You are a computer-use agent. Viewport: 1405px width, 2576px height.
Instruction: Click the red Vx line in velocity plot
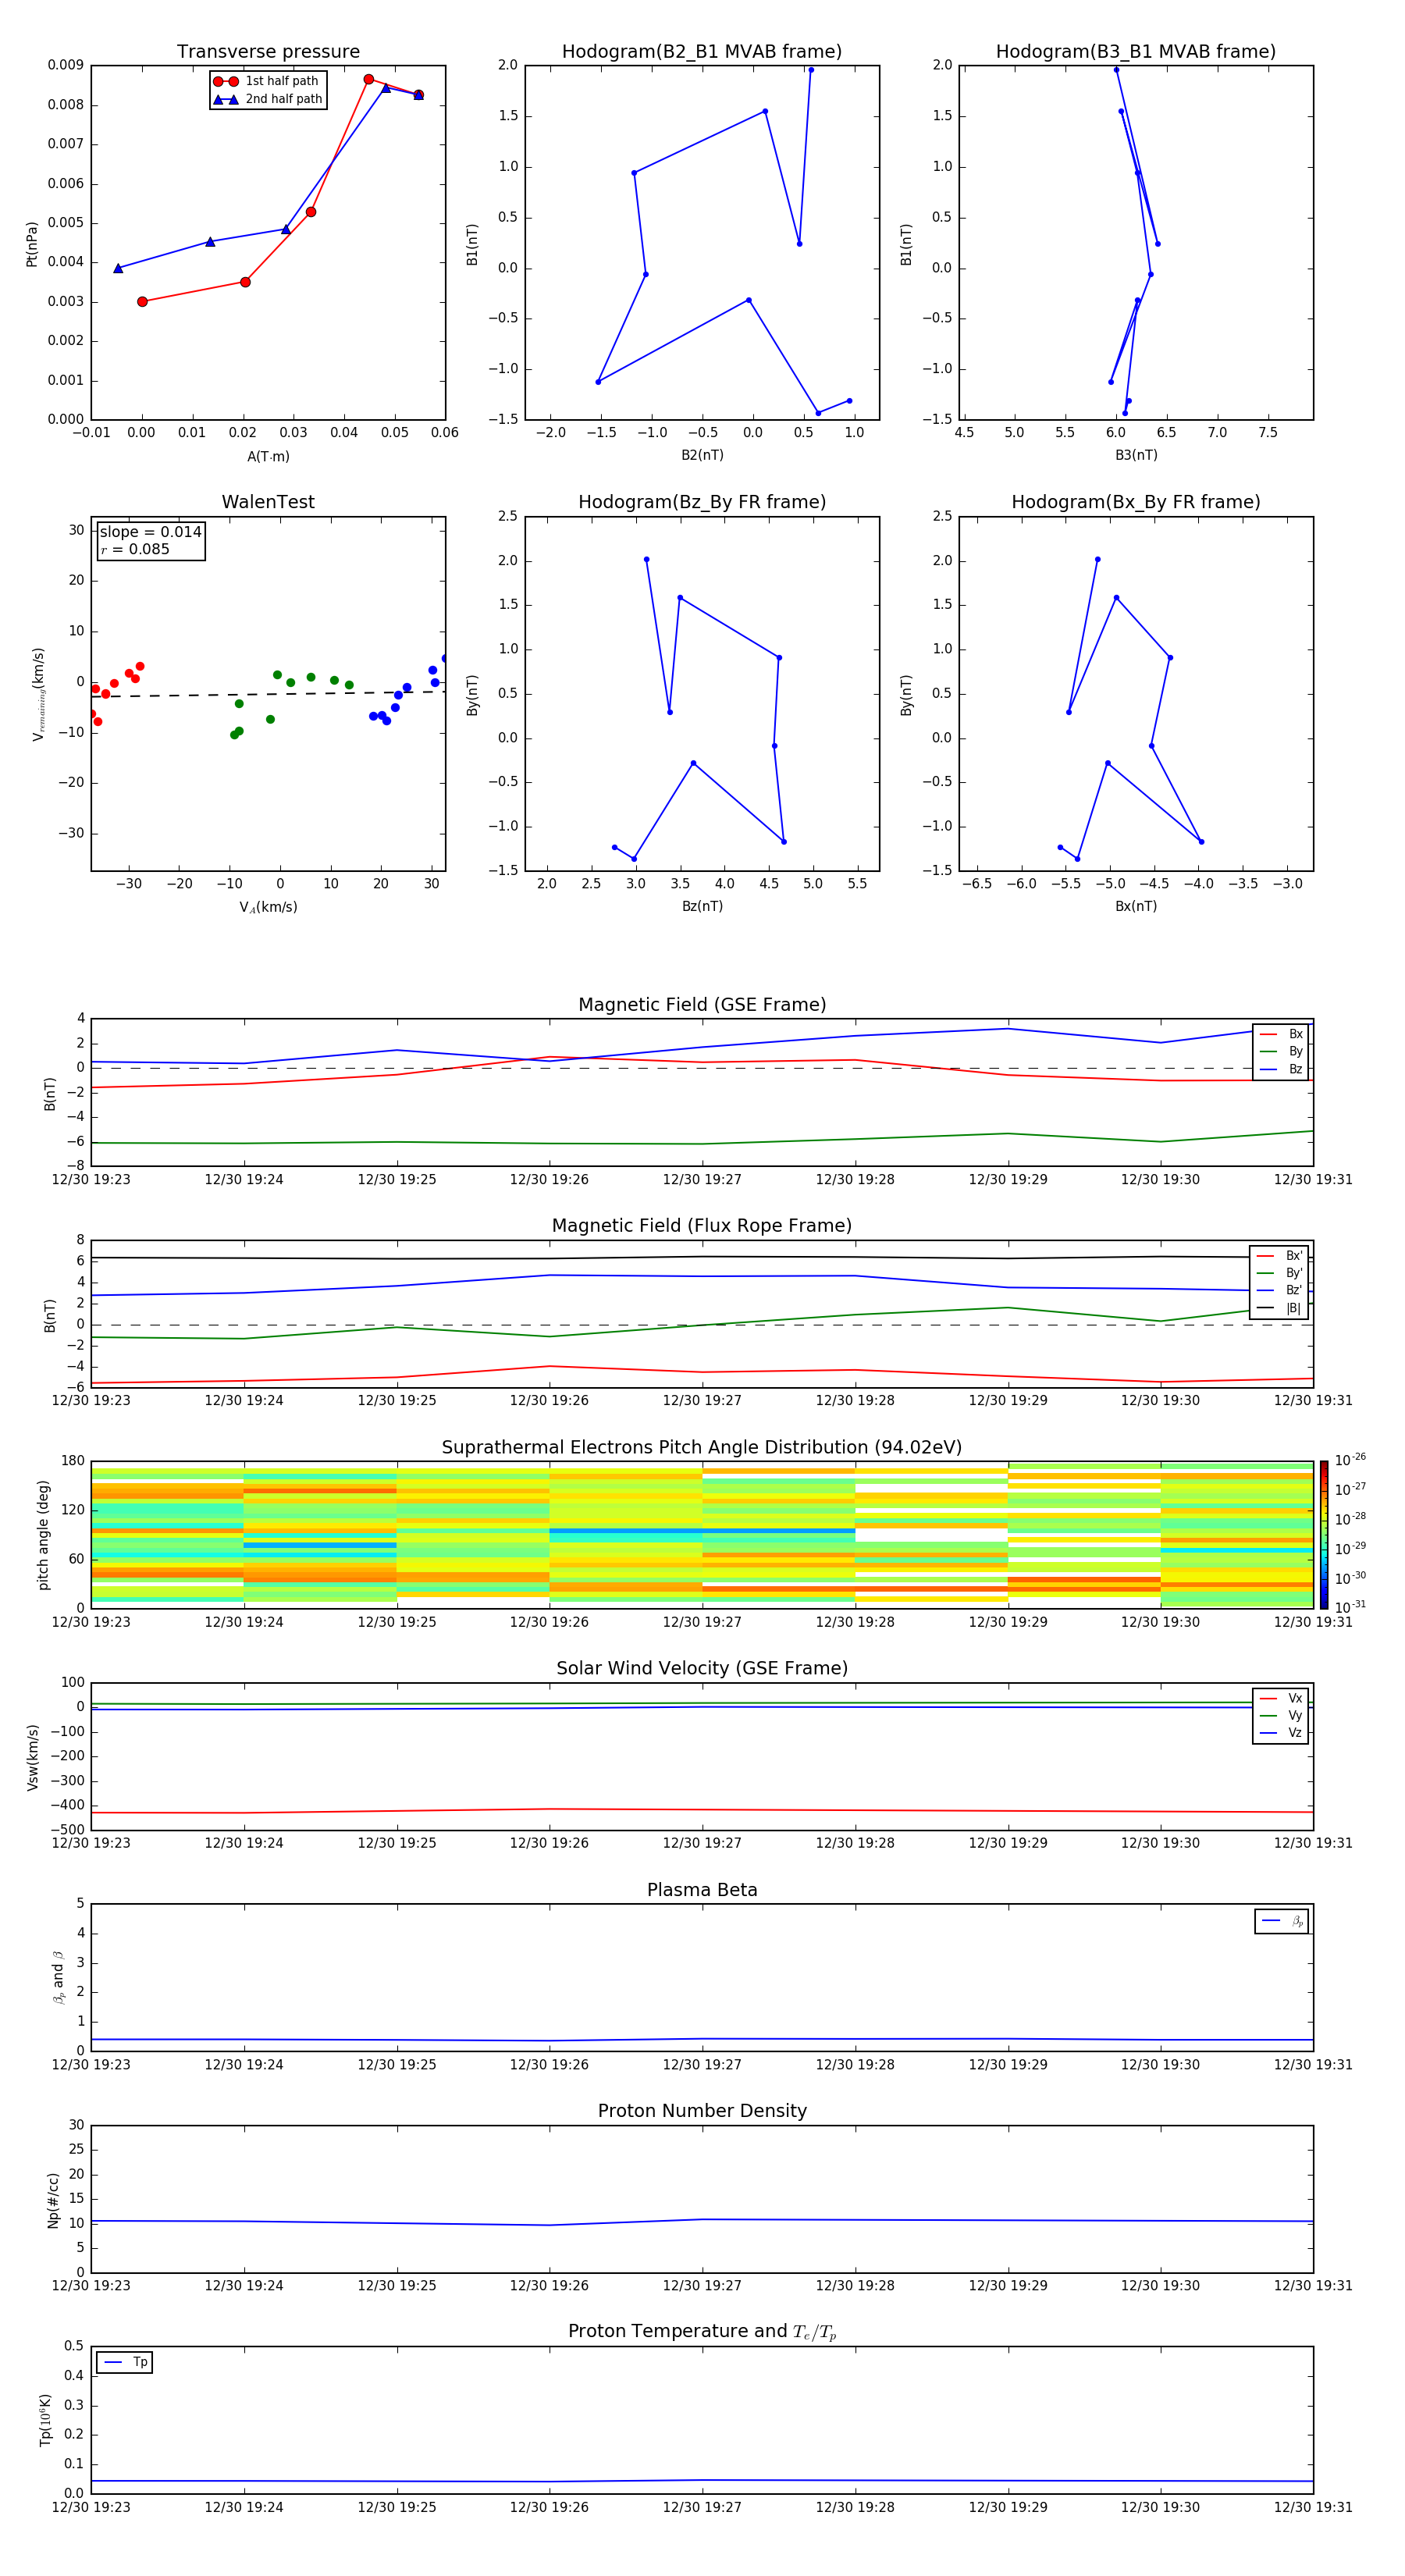(702, 1810)
